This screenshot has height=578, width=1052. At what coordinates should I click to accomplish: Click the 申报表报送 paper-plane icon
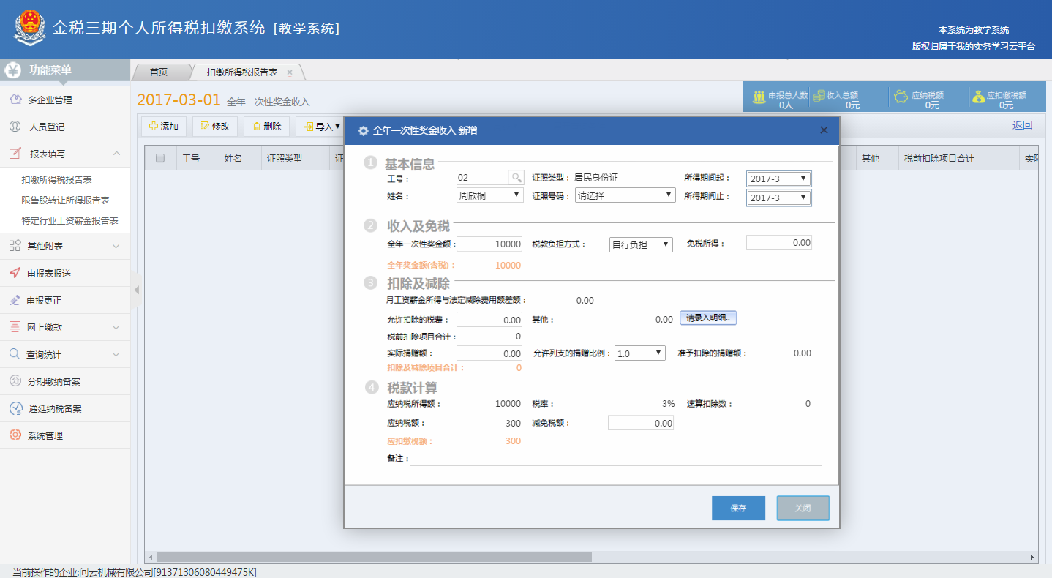click(x=15, y=273)
